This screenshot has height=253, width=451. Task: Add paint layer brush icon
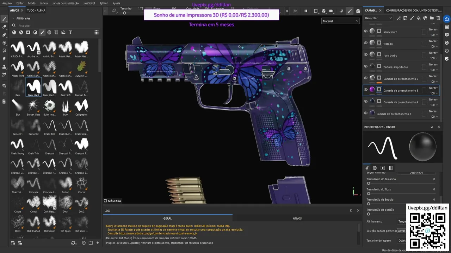(x=412, y=18)
